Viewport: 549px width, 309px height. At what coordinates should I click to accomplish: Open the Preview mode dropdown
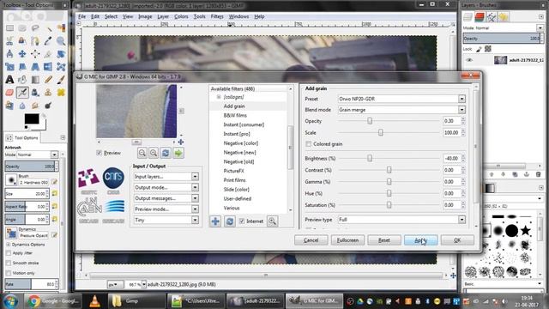tap(166, 209)
